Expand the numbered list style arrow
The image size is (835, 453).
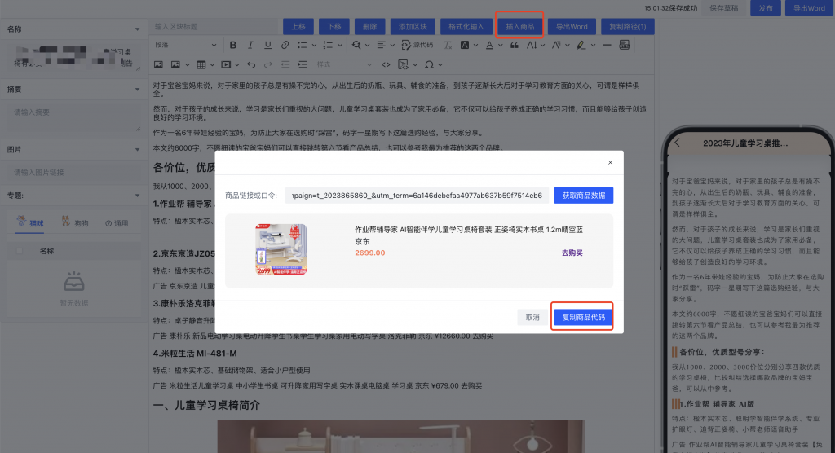340,46
